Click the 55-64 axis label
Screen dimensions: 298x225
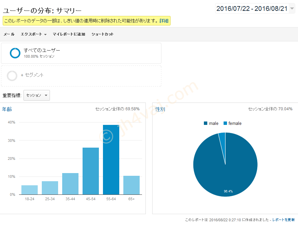point(111,199)
